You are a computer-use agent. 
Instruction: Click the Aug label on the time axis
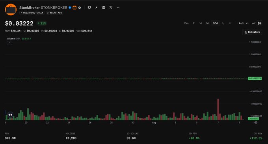154,123
